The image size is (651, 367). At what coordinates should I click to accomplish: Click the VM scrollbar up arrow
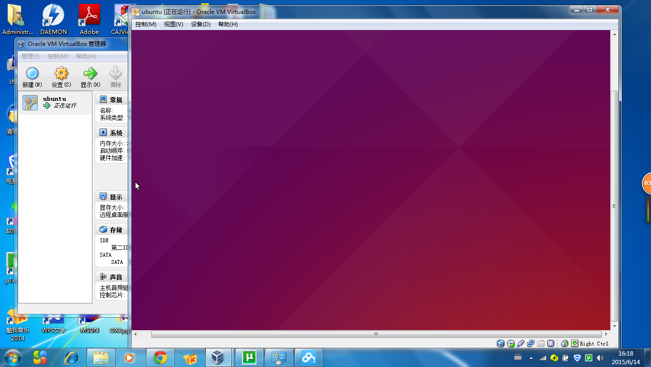(x=615, y=33)
